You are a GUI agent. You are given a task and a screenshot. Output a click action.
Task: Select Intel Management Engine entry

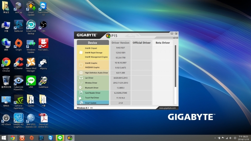pos(96,57)
